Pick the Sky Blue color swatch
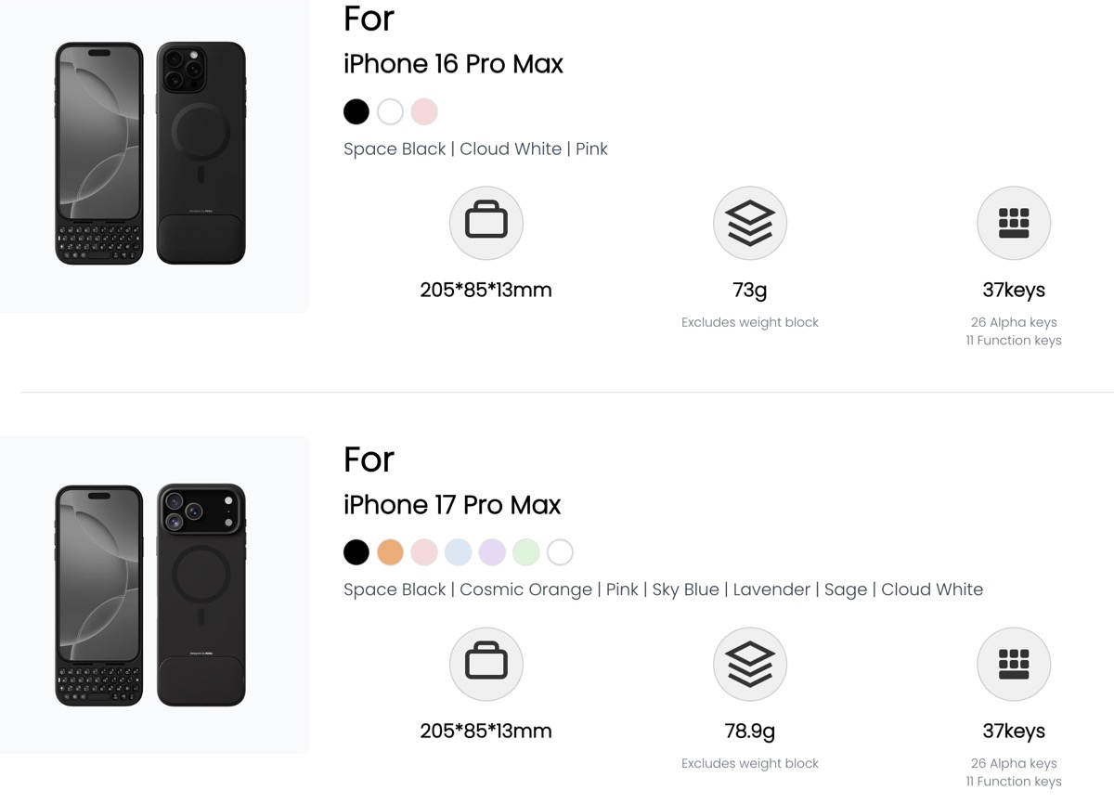Image resolution: width=1114 pixels, height=803 pixels. (x=459, y=553)
